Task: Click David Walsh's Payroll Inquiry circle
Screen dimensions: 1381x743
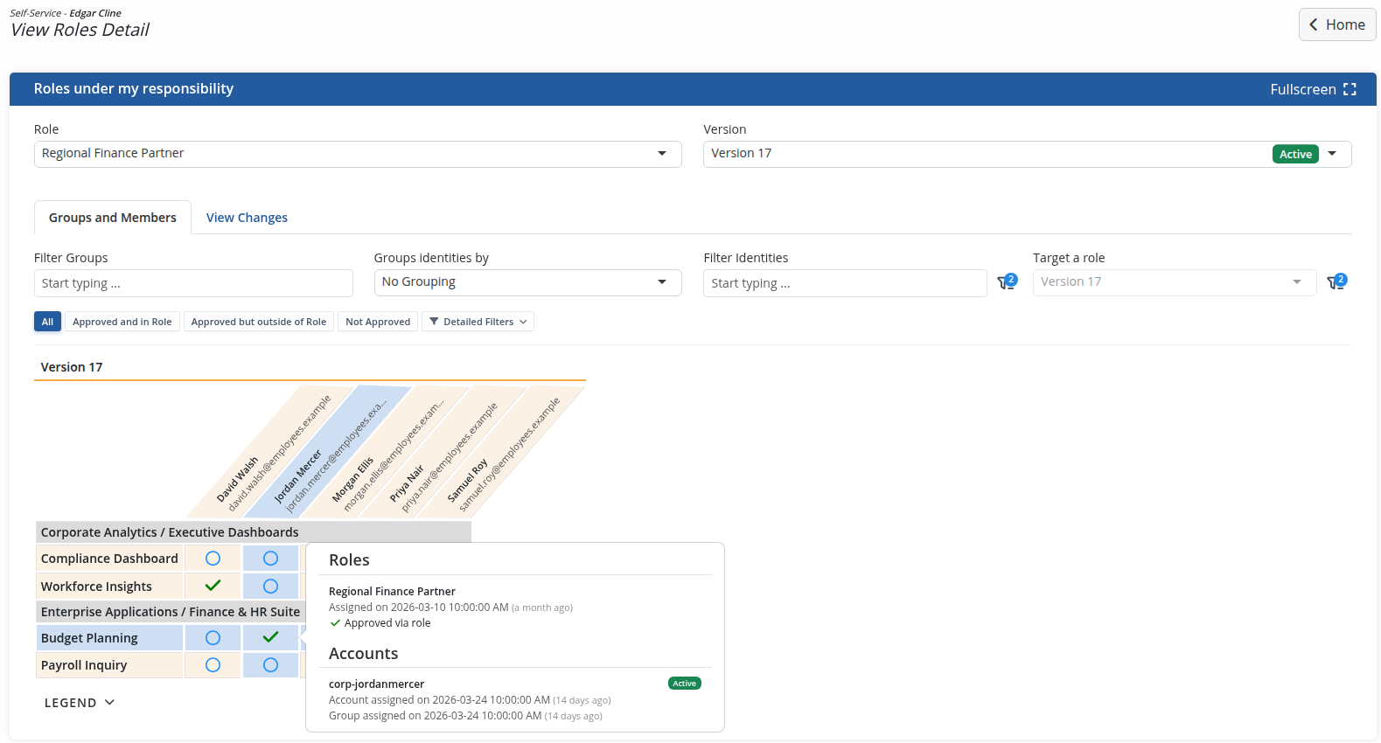Action: click(213, 665)
